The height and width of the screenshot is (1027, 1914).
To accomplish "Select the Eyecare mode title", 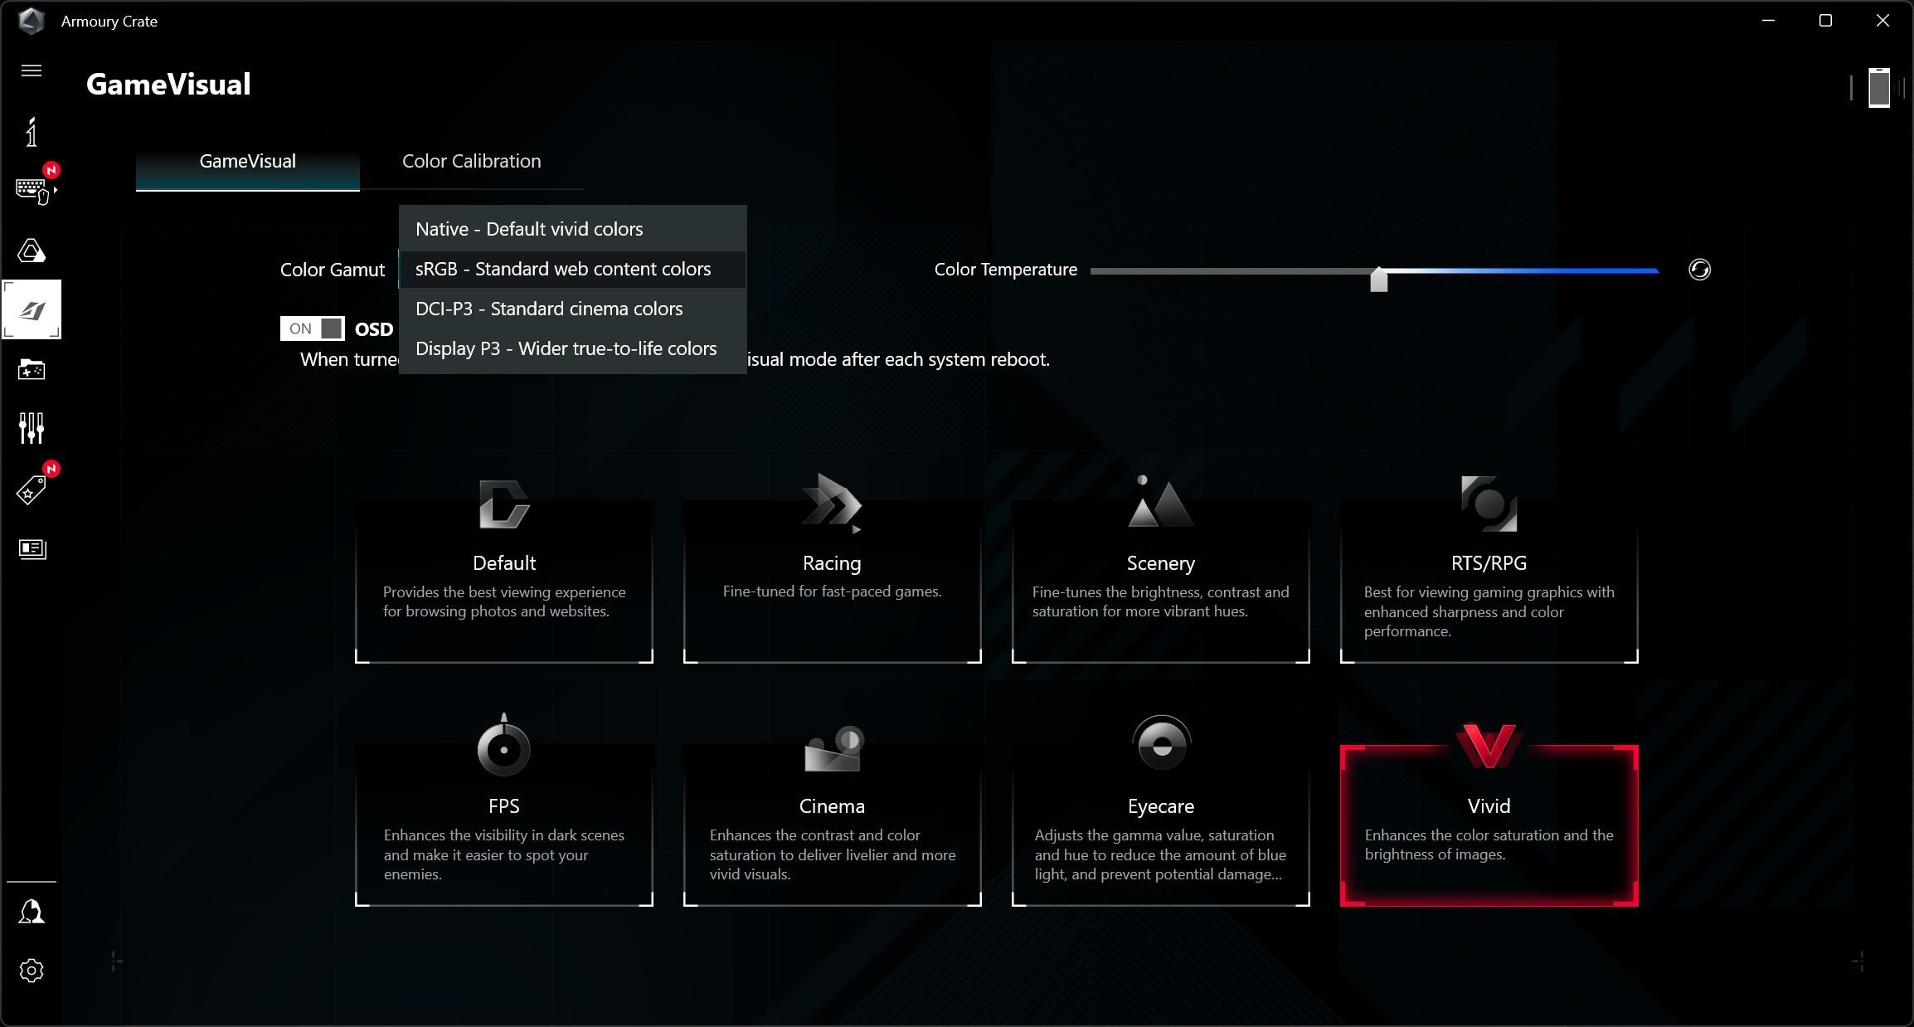I will [1160, 806].
